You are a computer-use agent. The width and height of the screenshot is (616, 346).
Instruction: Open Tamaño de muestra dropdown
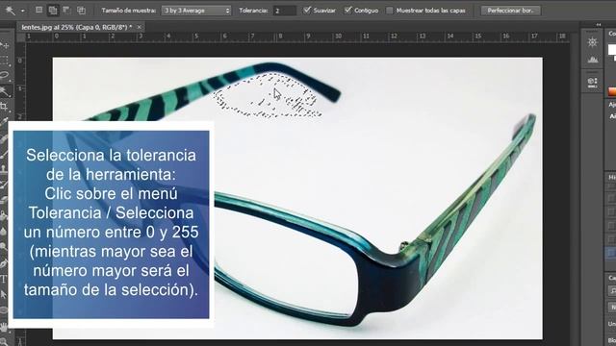[x=196, y=11]
